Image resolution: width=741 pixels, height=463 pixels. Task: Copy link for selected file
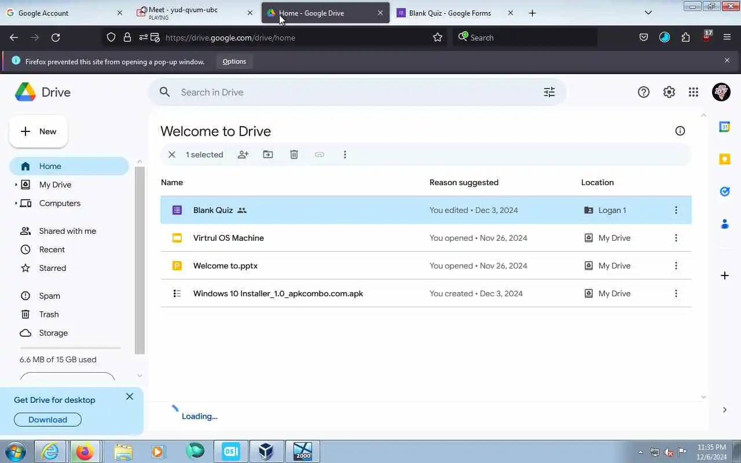click(320, 155)
